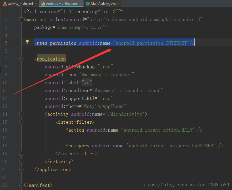Click the "@mipmap/ic_launcher" icon value
This screenshot has width=232, height=190.
point(107,75)
